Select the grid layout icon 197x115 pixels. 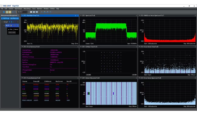37,12
